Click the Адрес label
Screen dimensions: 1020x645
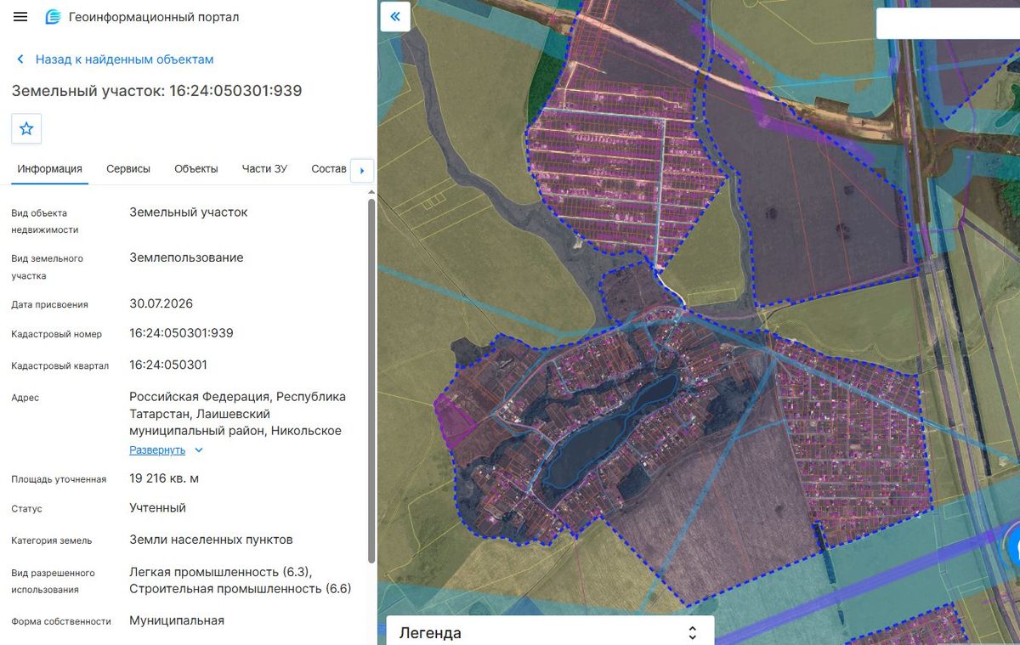pos(25,398)
